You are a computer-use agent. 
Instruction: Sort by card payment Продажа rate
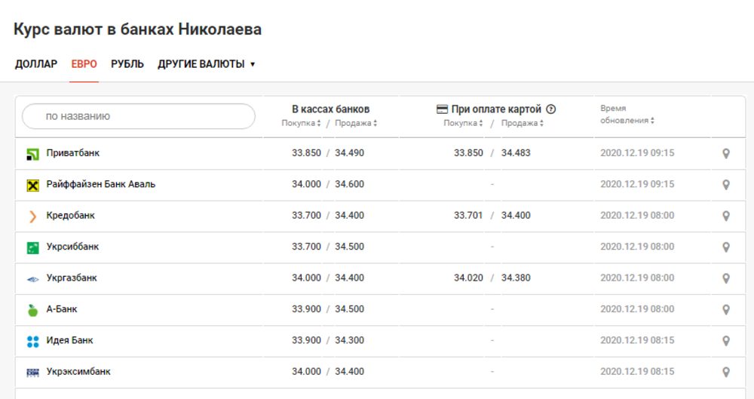tap(523, 123)
